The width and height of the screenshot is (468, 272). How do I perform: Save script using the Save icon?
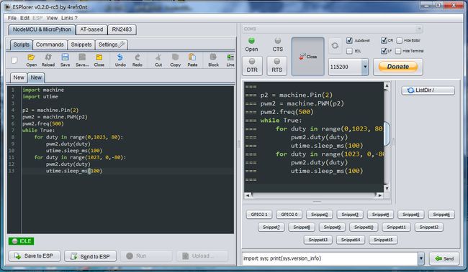(x=65, y=60)
